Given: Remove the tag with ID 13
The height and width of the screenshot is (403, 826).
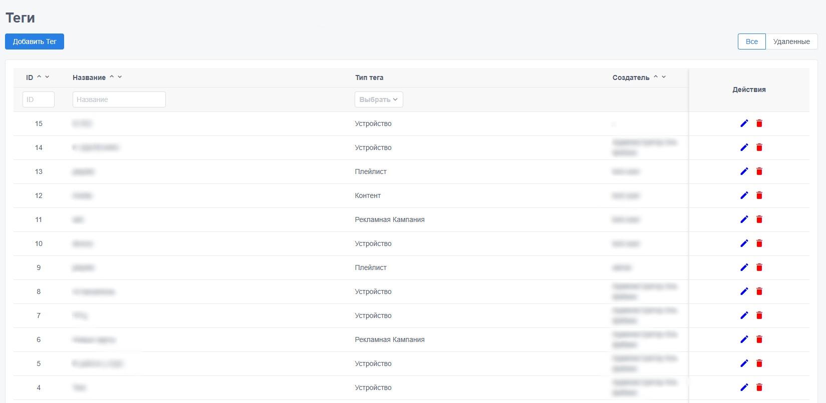Looking at the screenshot, I should [759, 171].
